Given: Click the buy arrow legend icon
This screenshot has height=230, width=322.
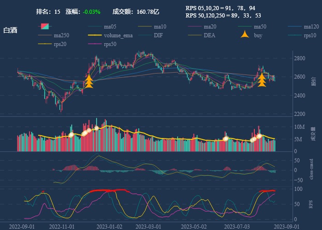Looking at the screenshot, I should coord(246,35).
